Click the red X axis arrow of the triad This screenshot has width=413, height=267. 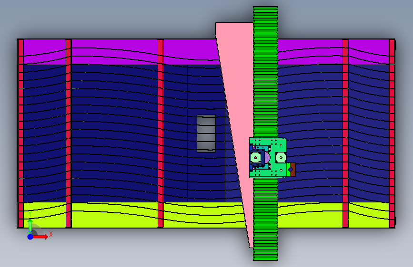(41, 237)
